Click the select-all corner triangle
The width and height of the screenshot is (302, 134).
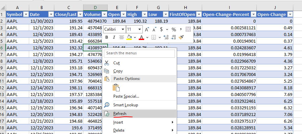[3, 8]
